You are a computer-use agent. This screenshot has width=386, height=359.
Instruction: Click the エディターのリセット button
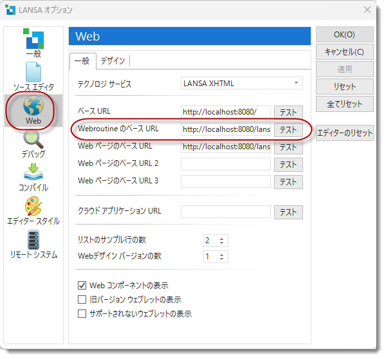pyautogui.click(x=345, y=133)
